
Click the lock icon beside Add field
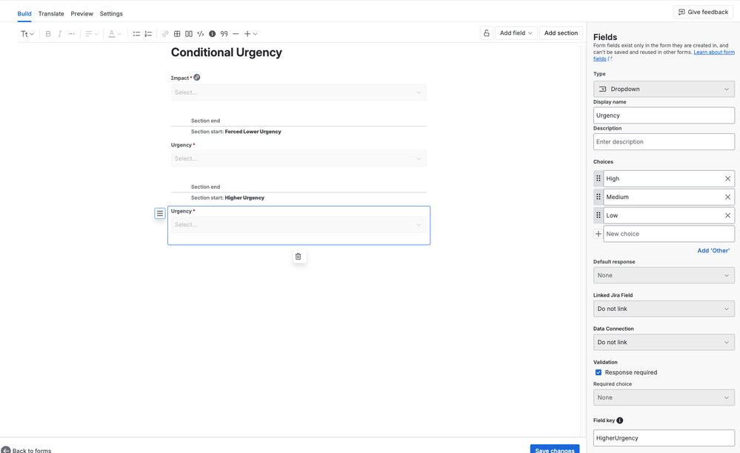(x=487, y=33)
